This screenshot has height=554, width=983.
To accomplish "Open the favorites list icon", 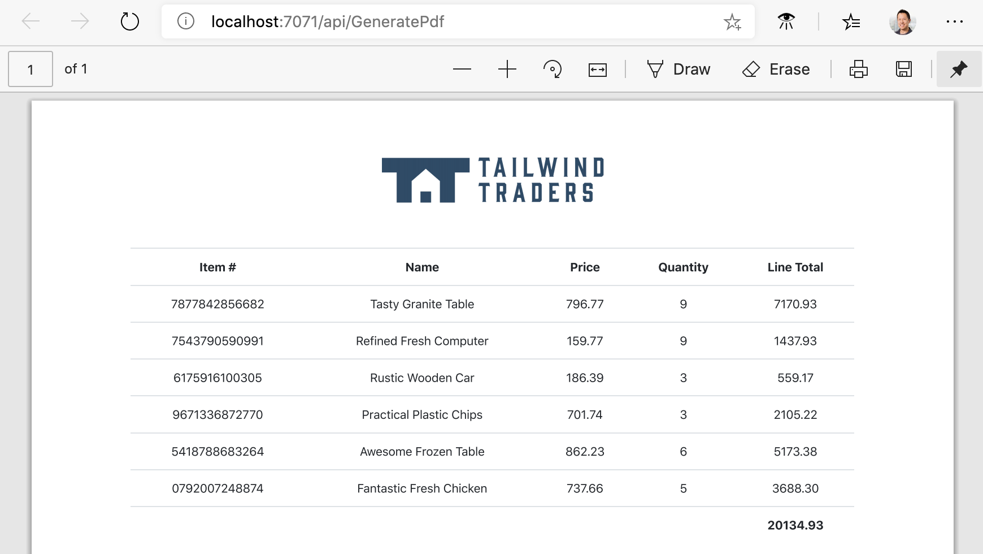I will pyautogui.click(x=851, y=22).
